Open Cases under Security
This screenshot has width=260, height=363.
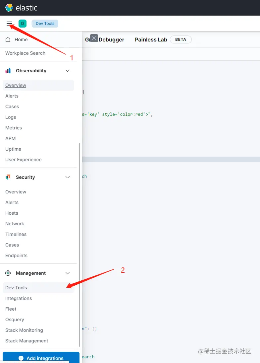(12, 245)
